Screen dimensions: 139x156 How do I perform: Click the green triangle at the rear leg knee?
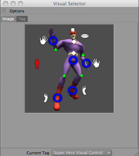(x=82, y=75)
